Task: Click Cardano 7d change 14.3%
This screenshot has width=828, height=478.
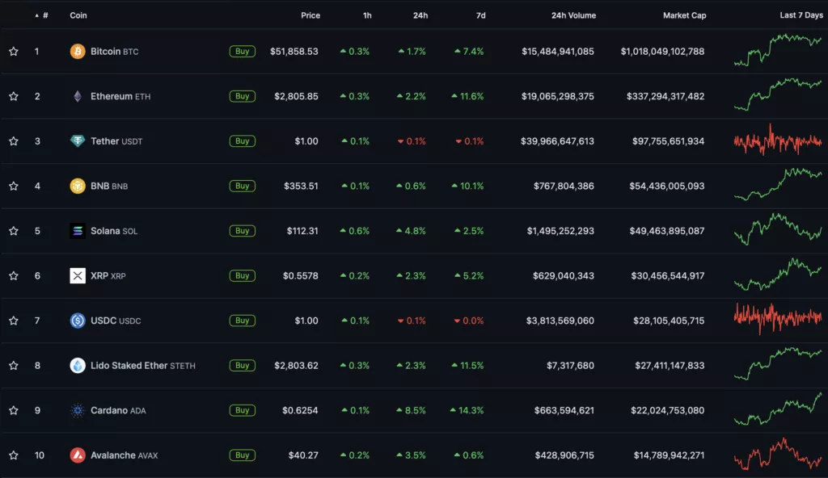Action: [467, 410]
